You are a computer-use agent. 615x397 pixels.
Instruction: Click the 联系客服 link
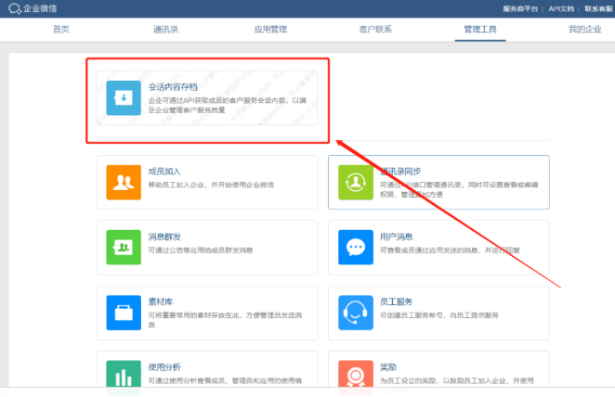599,8
